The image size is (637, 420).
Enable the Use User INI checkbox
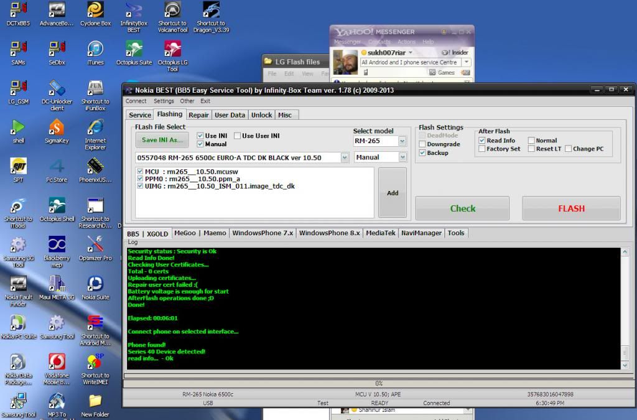237,136
